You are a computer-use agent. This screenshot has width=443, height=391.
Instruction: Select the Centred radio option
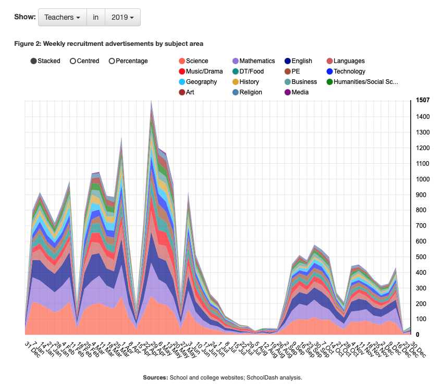(x=73, y=61)
